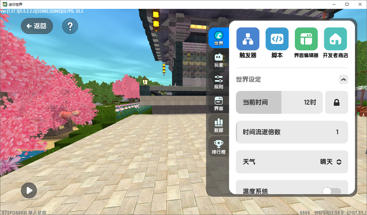Image resolution: width=367 pixels, height=215 pixels.
Task: Click the question mark help icon
Action: tap(70, 26)
